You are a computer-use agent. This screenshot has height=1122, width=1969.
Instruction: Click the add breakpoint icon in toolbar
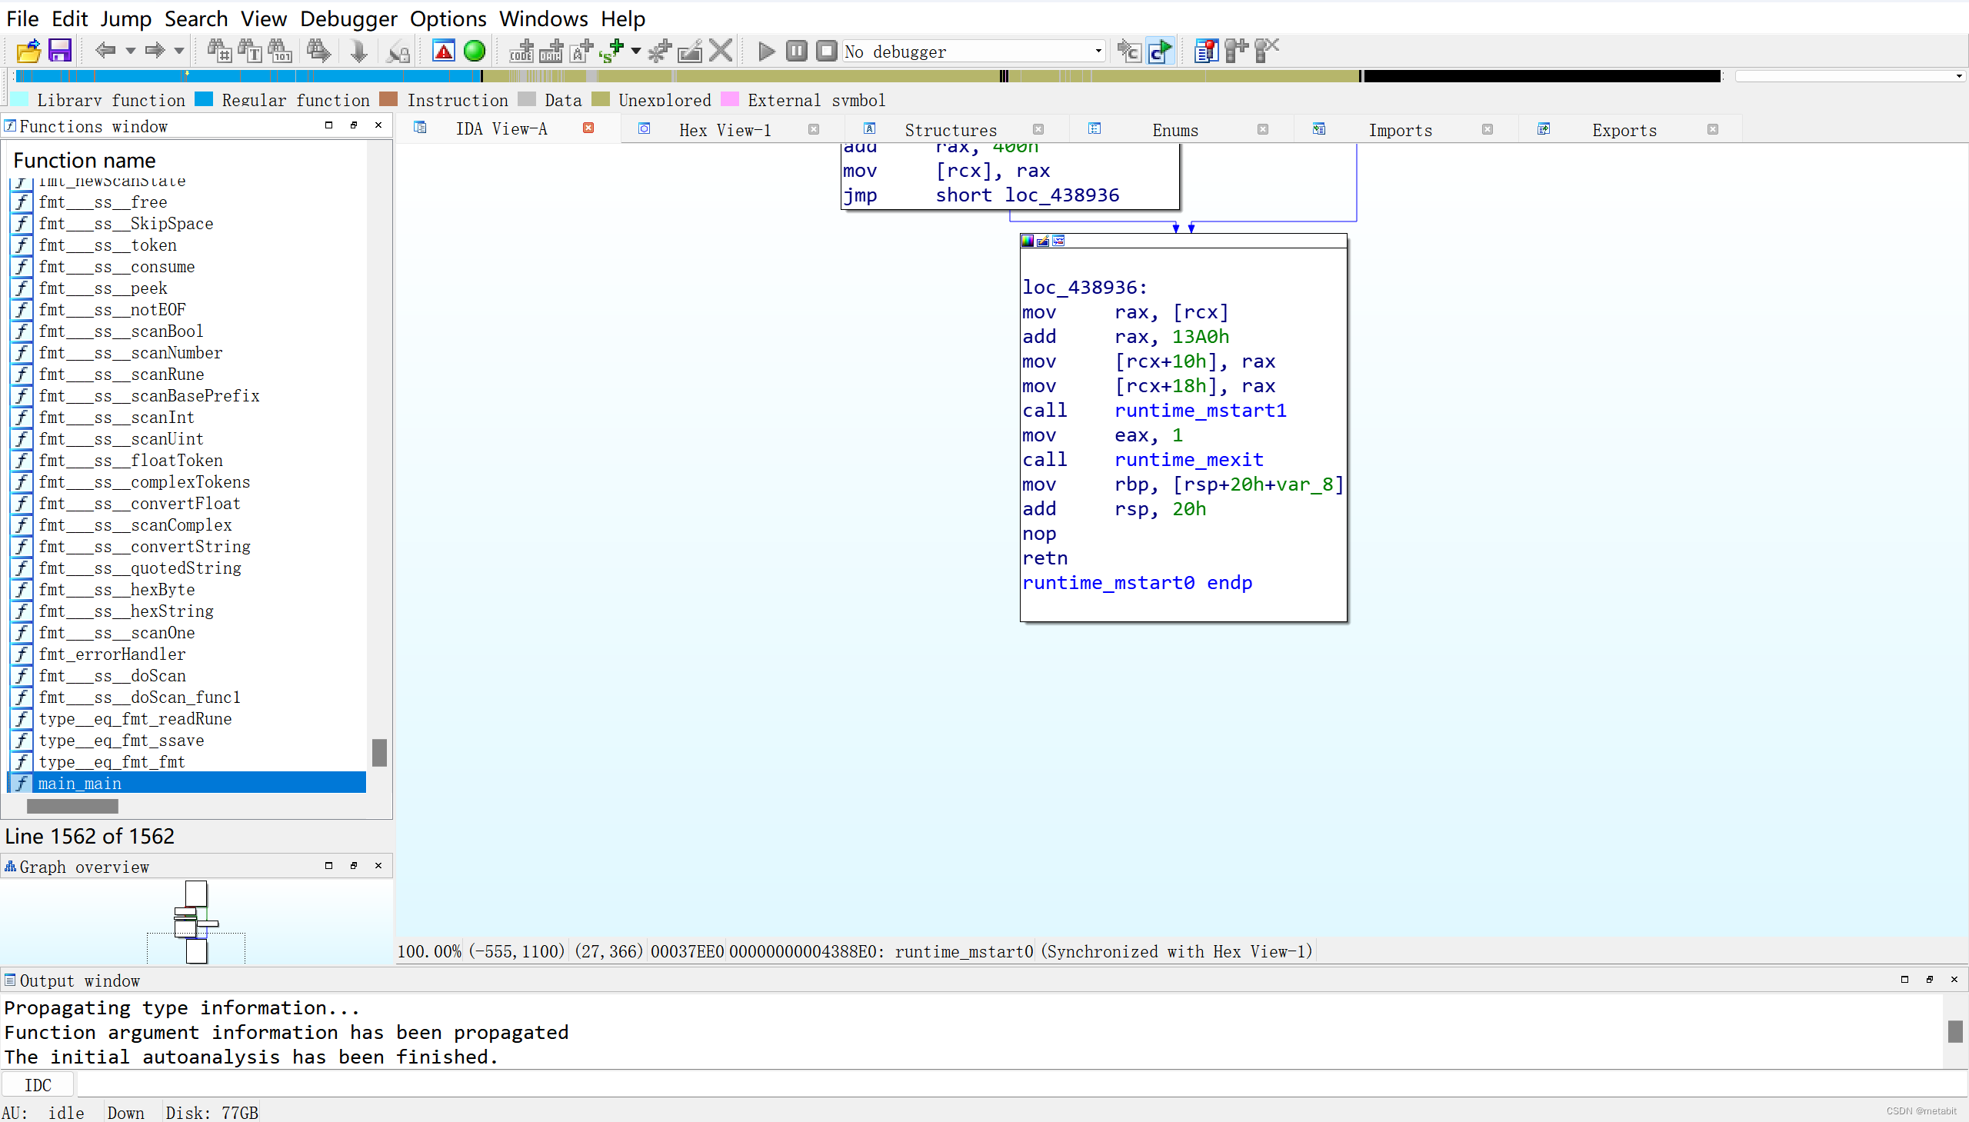coord(1236,52)
